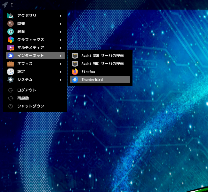This screenshot has width=208, height=192.
Task: Open Avahi SSH サーバの検索 entry
Action: click(x=100, y=56)
